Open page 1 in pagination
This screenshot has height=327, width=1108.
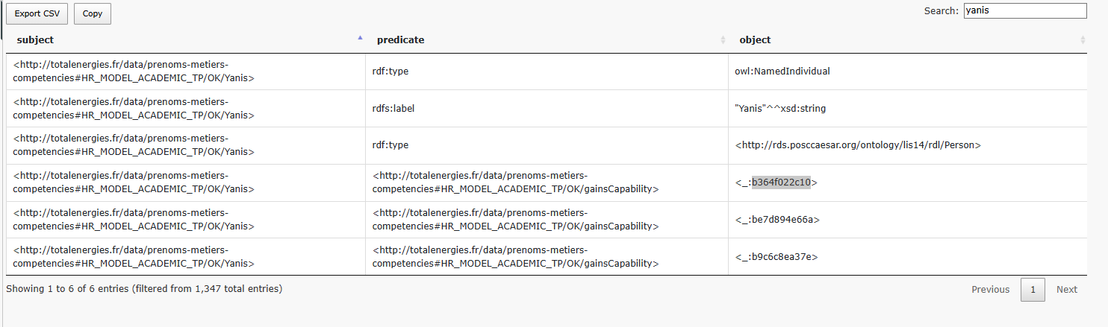1033,290
